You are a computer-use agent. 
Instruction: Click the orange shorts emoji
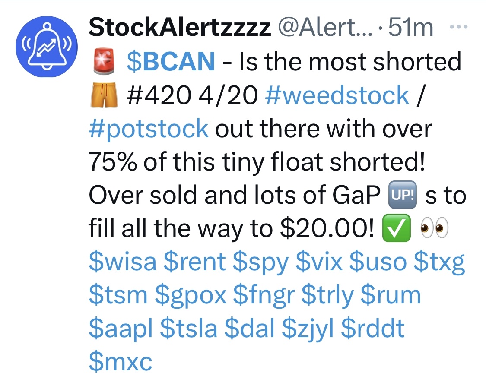pos(103,95)
